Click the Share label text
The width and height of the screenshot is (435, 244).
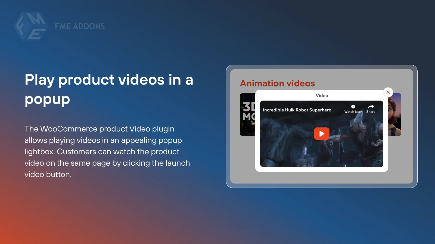pos(371,112)
